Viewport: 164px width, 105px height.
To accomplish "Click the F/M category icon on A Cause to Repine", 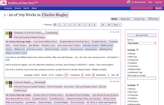I will coord(11,82).
